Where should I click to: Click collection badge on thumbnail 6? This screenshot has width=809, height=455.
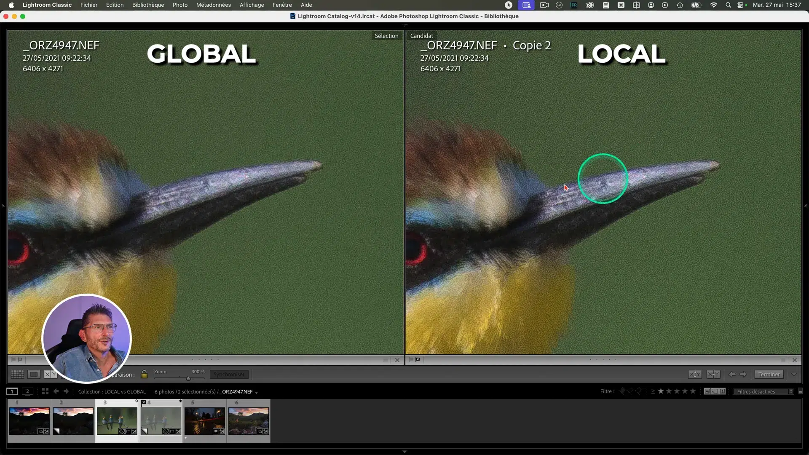tap(259, 431)
